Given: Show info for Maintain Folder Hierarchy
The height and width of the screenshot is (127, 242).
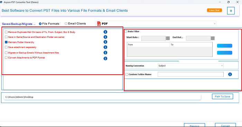Looking at the screenshot, I should point(105,42).
